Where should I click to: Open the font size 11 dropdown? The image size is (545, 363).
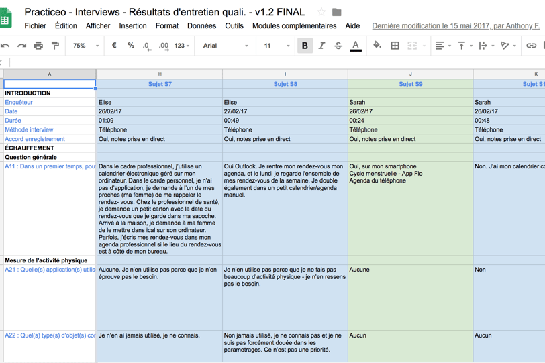(277, 46)
